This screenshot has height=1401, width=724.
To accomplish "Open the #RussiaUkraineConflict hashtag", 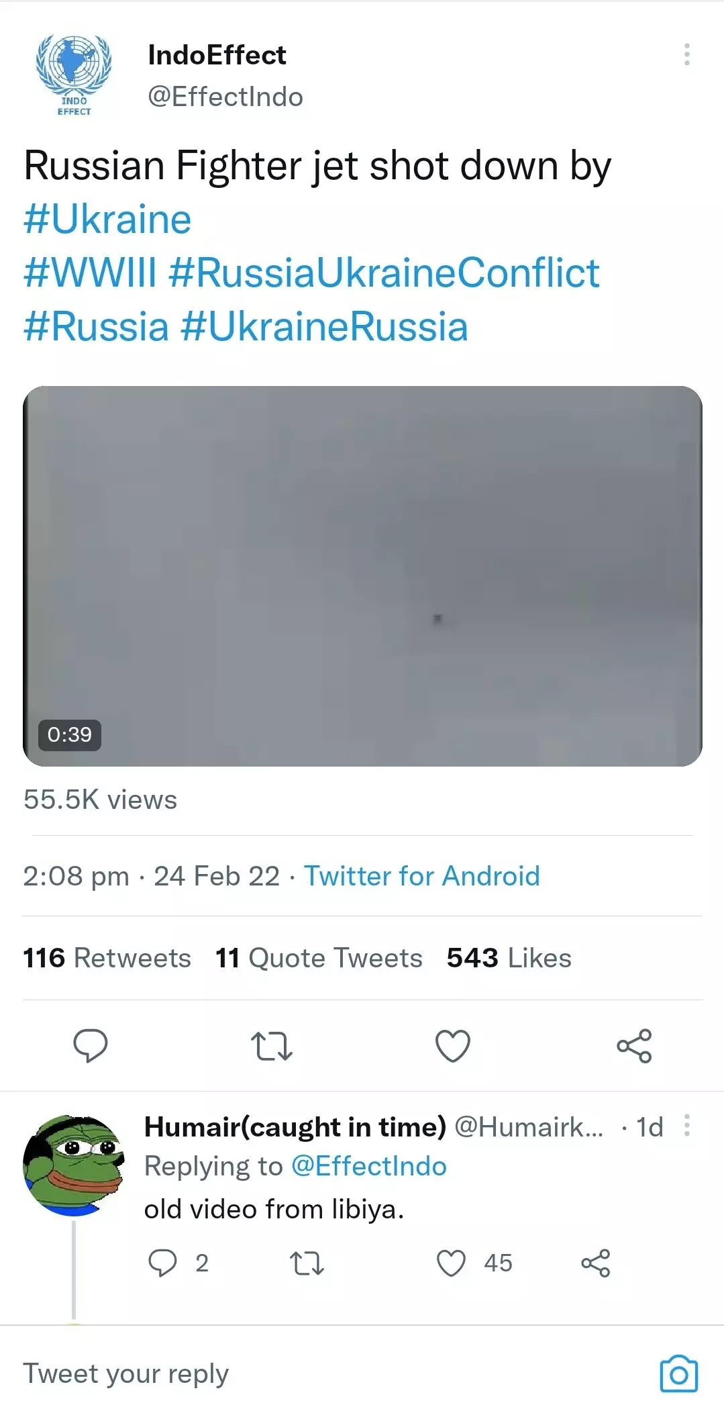I will pos(384,273).
